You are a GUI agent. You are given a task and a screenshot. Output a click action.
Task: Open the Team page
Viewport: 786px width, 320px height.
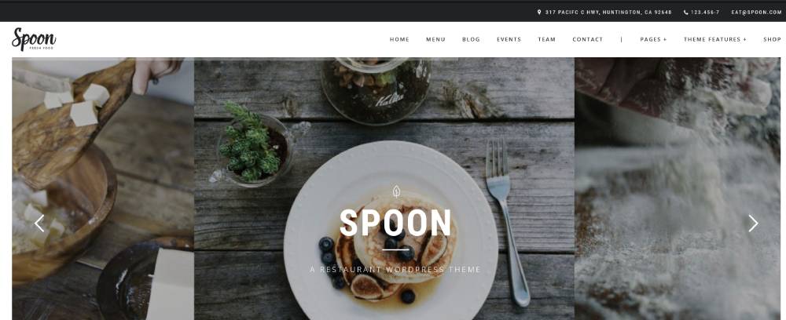click(546, 39)
